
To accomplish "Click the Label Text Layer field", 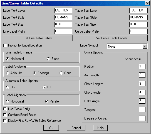I will coord(64,10).
